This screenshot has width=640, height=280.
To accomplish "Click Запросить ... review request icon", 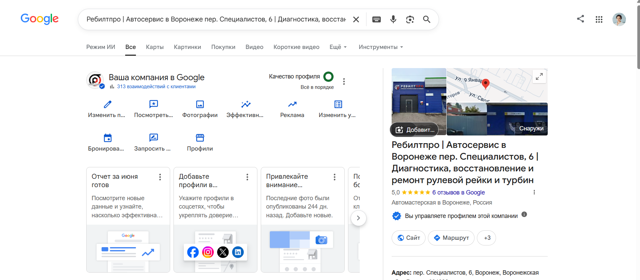I will point(154,138).
